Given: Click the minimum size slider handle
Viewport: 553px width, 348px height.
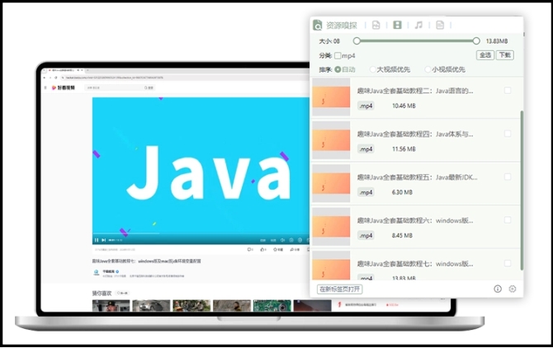Looking at the screenshot, I should coord(357,41).
